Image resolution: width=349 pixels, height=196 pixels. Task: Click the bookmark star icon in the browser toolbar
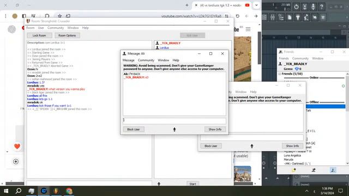click(x=59, y=16)
